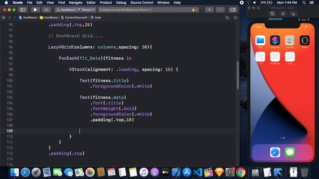This screenshot has height=179, width=319.
Task: Open Visual Studio Code from the Dock
Action: [x=197, y=173]
